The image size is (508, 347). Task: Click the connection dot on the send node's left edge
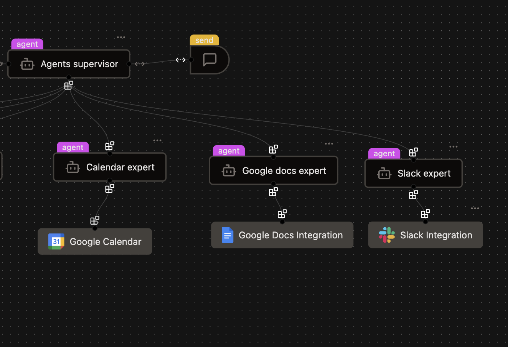pyautogui.click(x=191, y=60)
